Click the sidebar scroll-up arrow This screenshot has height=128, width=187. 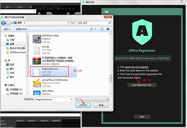pyautogui.click(x=27, y=34)
